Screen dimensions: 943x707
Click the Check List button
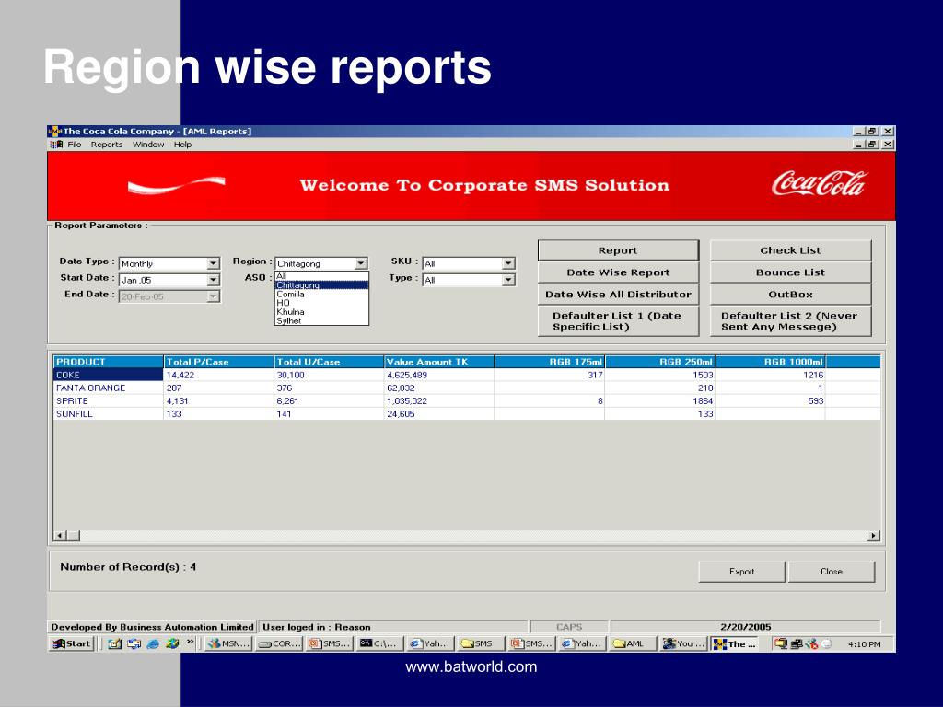[790, 250]
